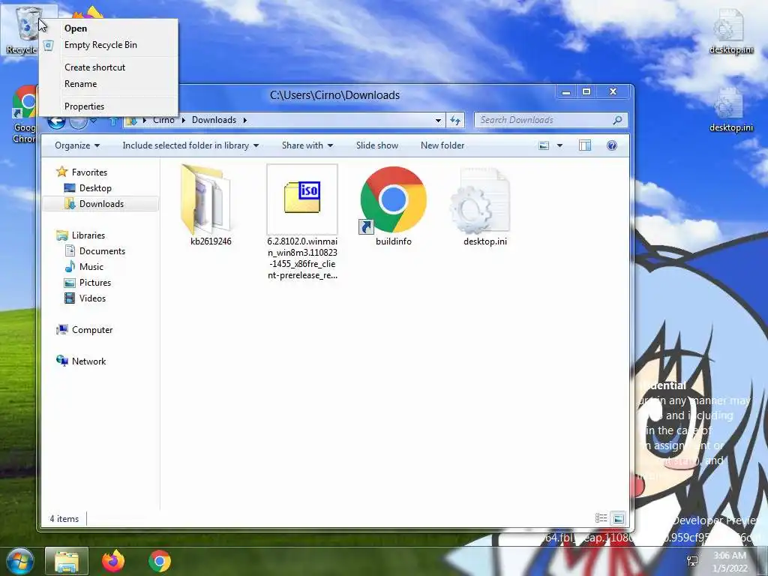This screenshot has width=768, height=576.
Task: Launch Chrome from the taskbar
Action: click(160, 561)
